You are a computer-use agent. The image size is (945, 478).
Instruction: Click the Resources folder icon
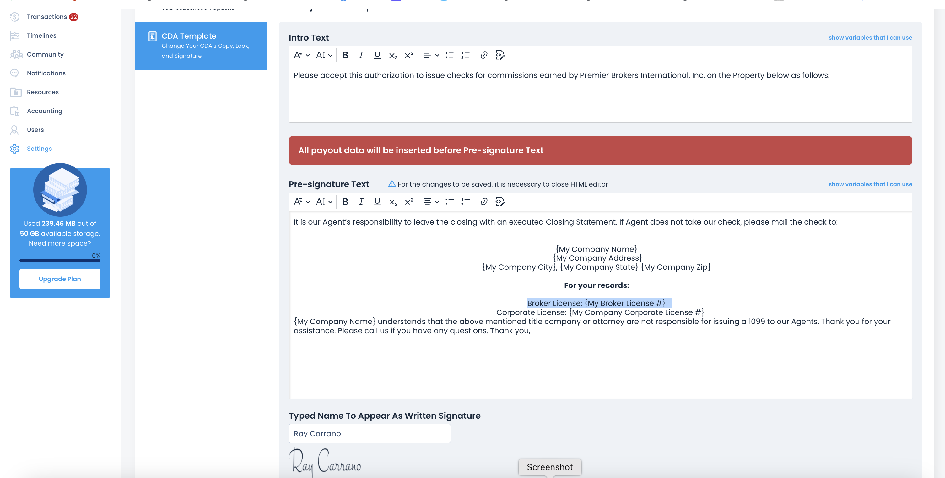15,92
